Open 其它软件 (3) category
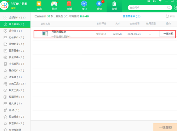Viewport: 177px width, 131px height. pos(15,124)
